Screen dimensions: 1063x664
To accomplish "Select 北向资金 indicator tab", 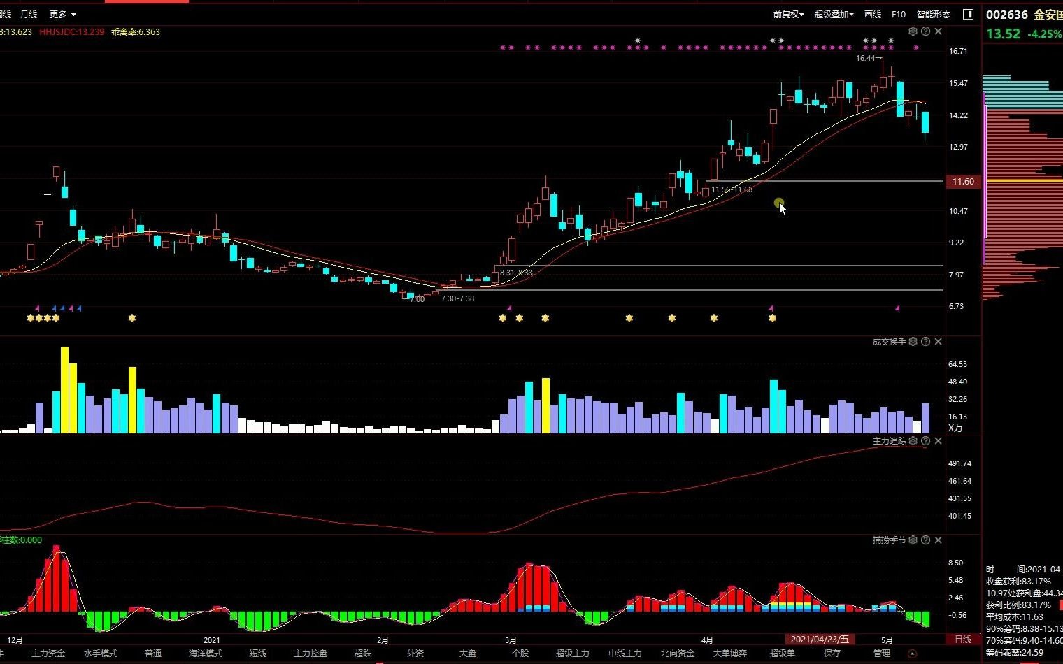I will (678, 654).
